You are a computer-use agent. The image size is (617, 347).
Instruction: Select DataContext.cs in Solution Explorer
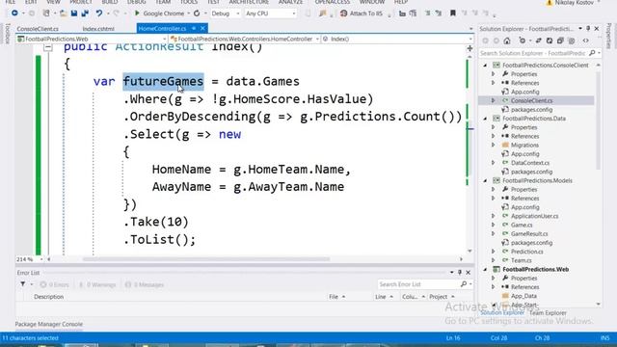pos(530,163)
